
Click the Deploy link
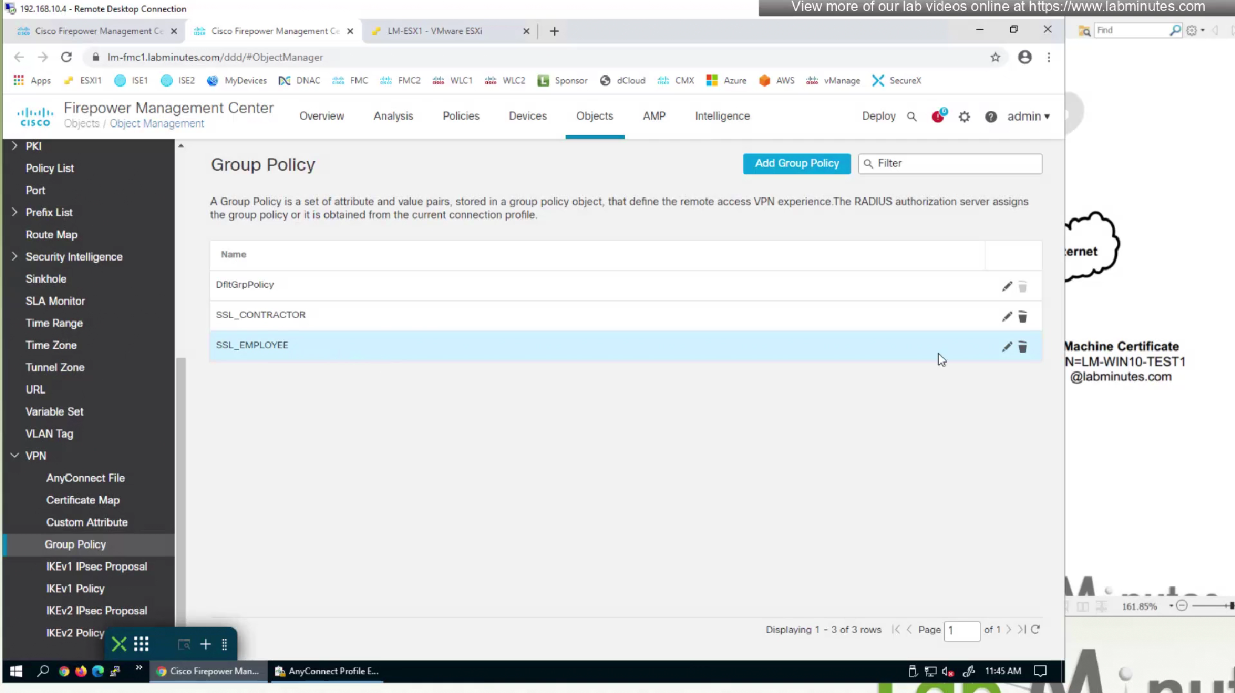coord(878,116)
